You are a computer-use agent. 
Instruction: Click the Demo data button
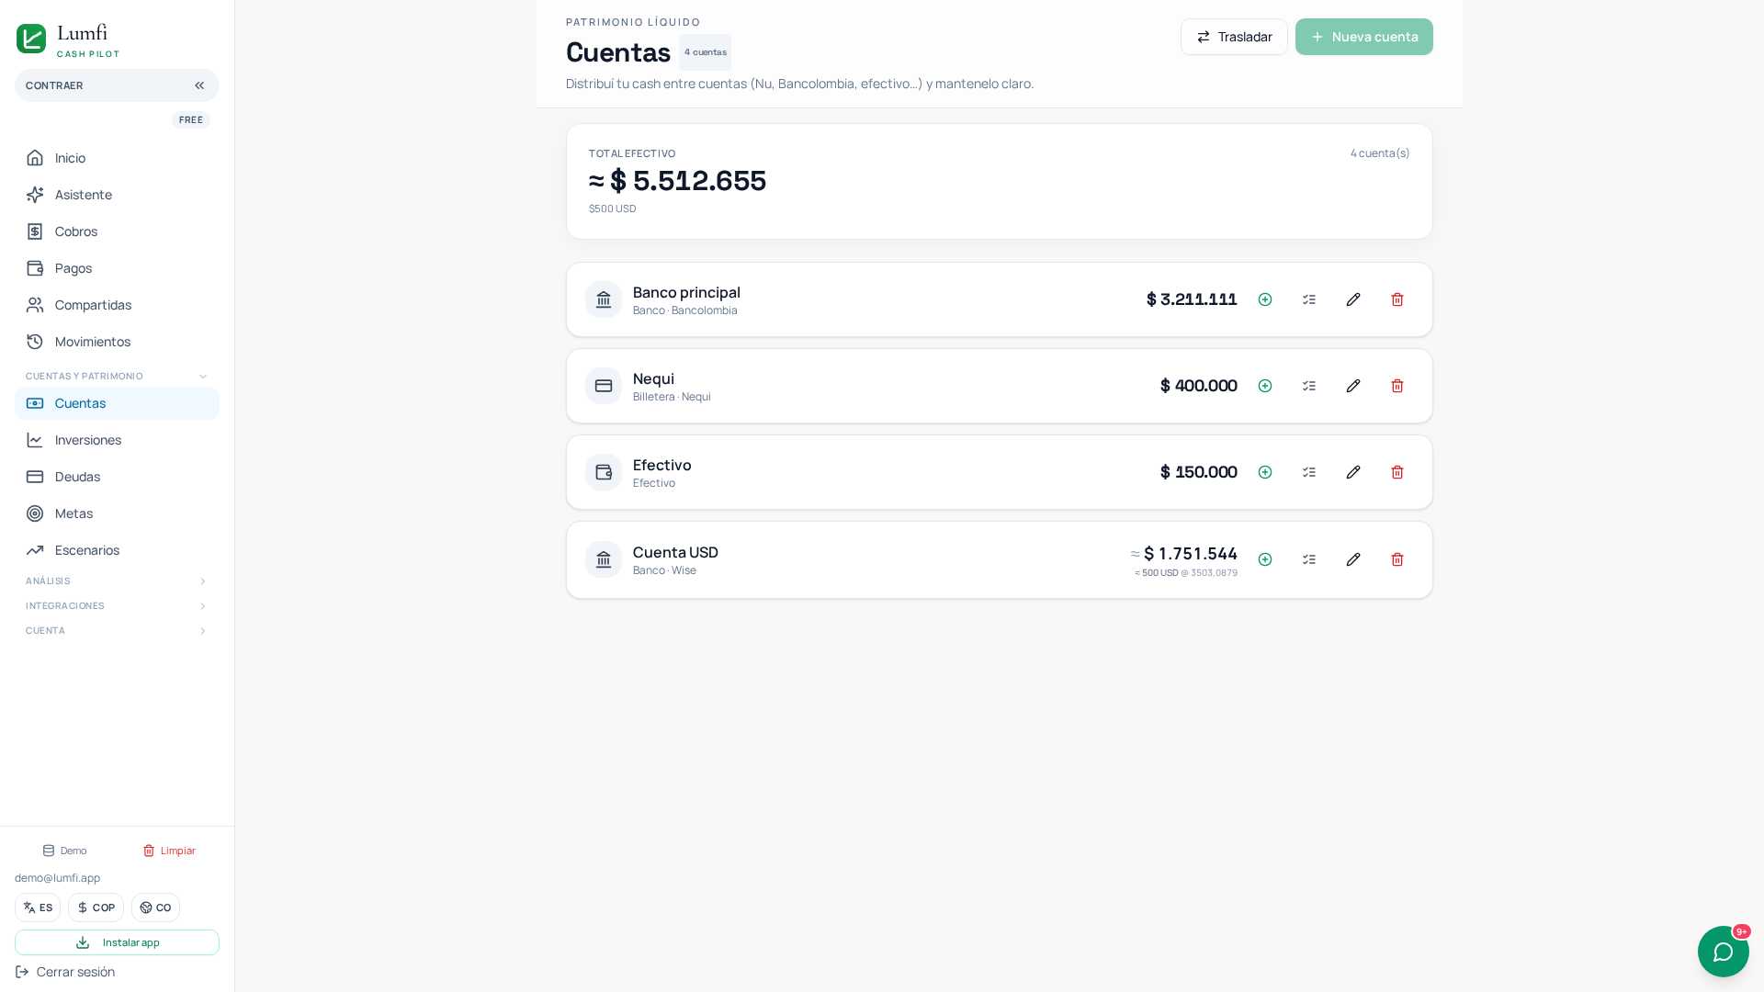click(64, 851)
